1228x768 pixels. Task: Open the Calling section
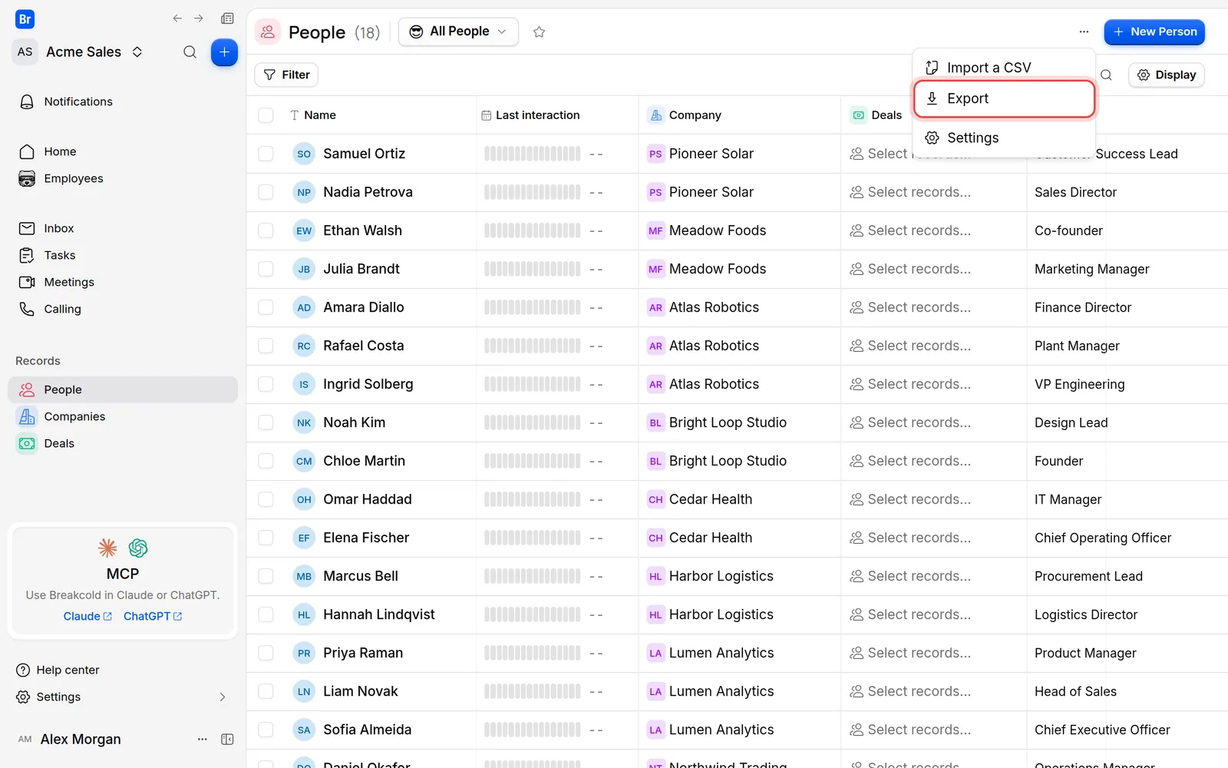pyautogui.click(x=123, y=309)
